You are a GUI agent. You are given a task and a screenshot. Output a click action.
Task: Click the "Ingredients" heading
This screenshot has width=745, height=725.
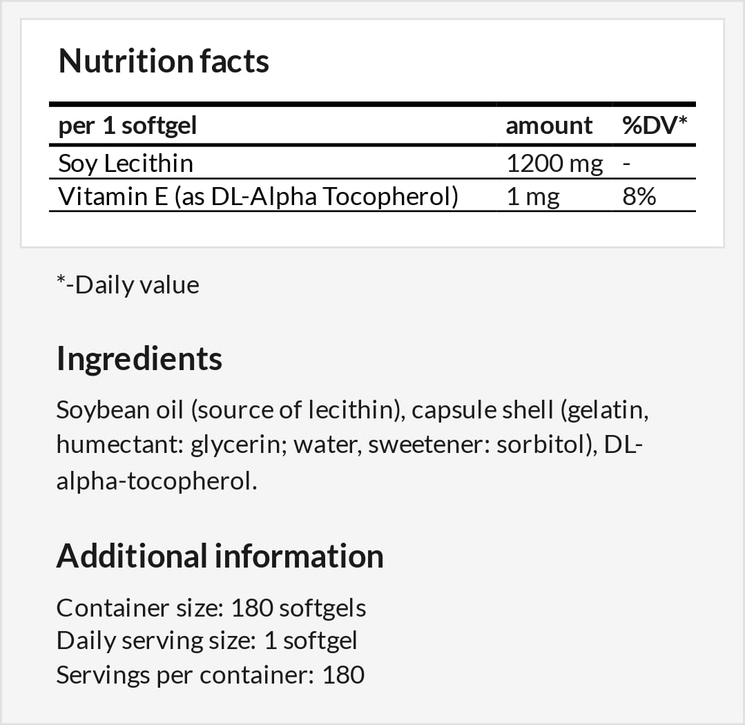[139, 360]
